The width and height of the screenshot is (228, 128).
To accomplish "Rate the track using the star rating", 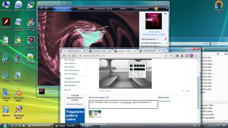I will [x=154, y=32].
